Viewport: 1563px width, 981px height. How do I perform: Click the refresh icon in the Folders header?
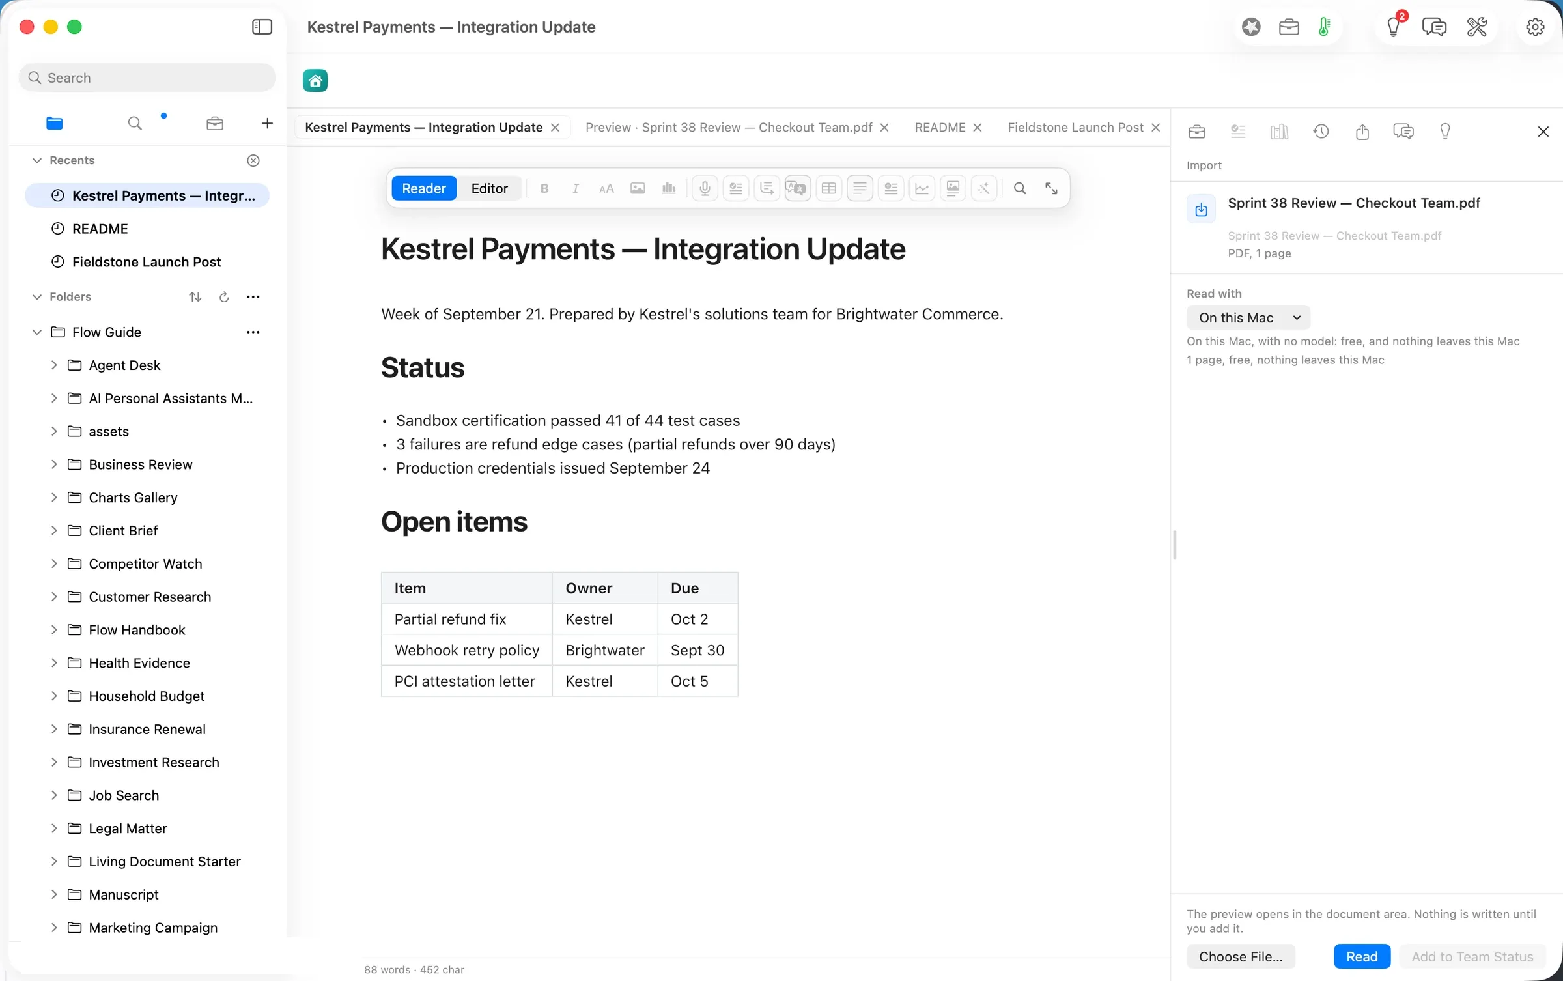tap(224, 297)
